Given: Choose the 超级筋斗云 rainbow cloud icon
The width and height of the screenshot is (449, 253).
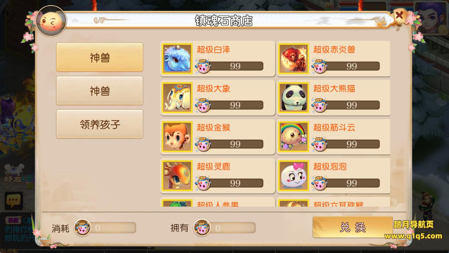Looking at the screenshot, I should (294, 137).
